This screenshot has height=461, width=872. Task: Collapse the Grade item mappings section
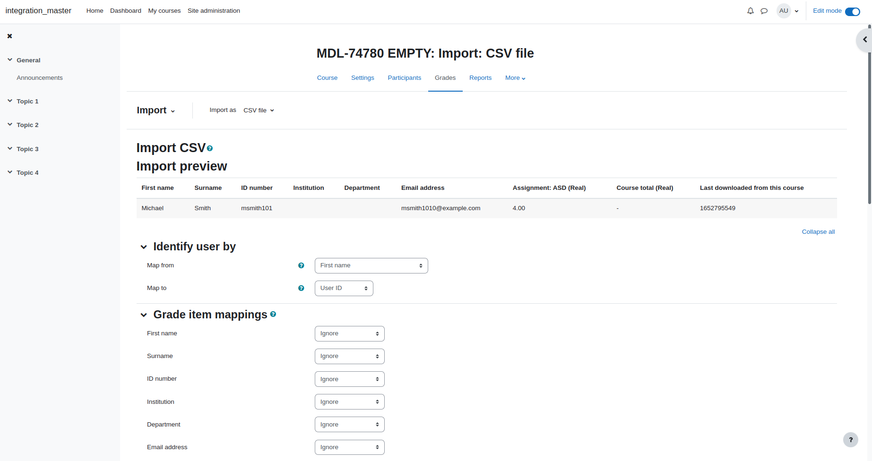(x=144, y=315)
